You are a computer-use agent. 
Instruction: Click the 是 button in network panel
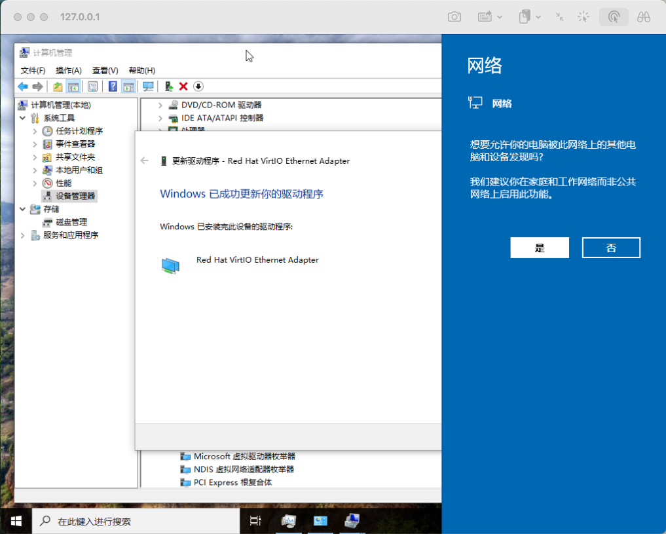[x=540, y=248]
